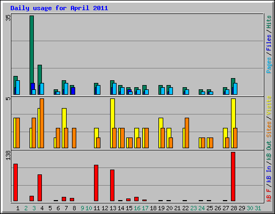Click the orange Sites bar for day 3
The width and height of the screenshot is (275, 214).
pyautogui.click(x=34, y=133)
